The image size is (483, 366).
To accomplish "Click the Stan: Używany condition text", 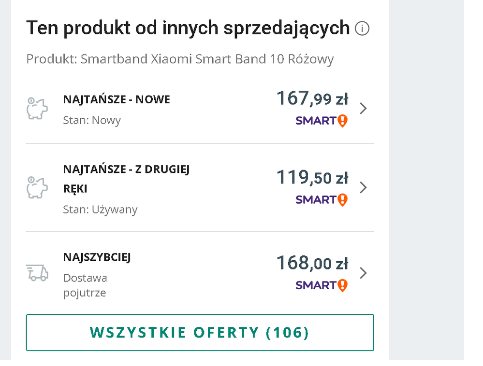I will 100,210.
